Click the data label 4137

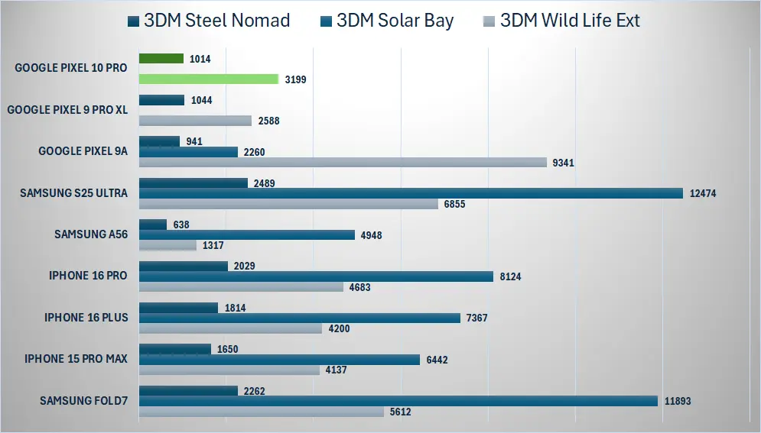pos(336,370)
